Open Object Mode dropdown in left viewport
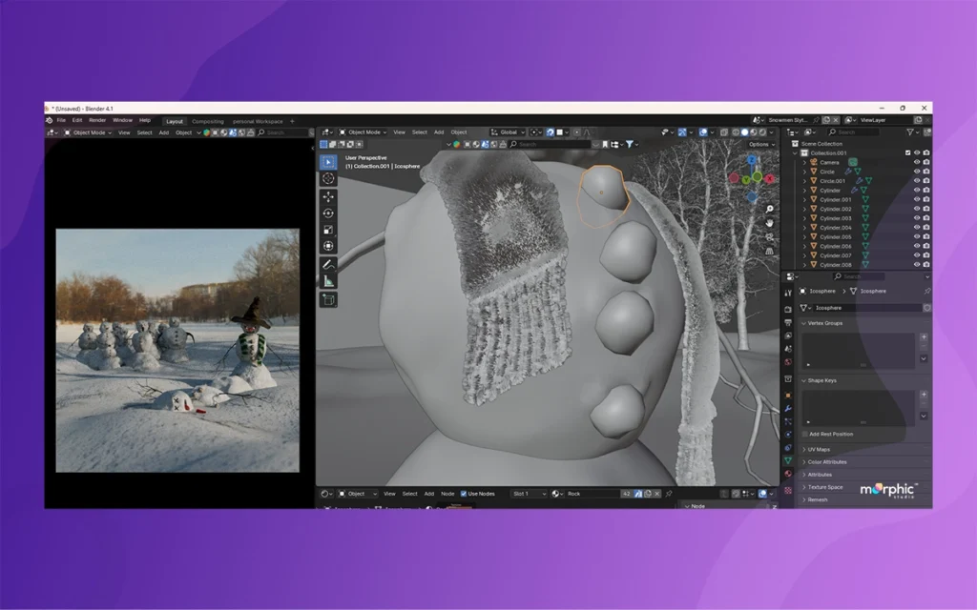The width and height of the screenshot is (977, 610). [x=88, y=132]
